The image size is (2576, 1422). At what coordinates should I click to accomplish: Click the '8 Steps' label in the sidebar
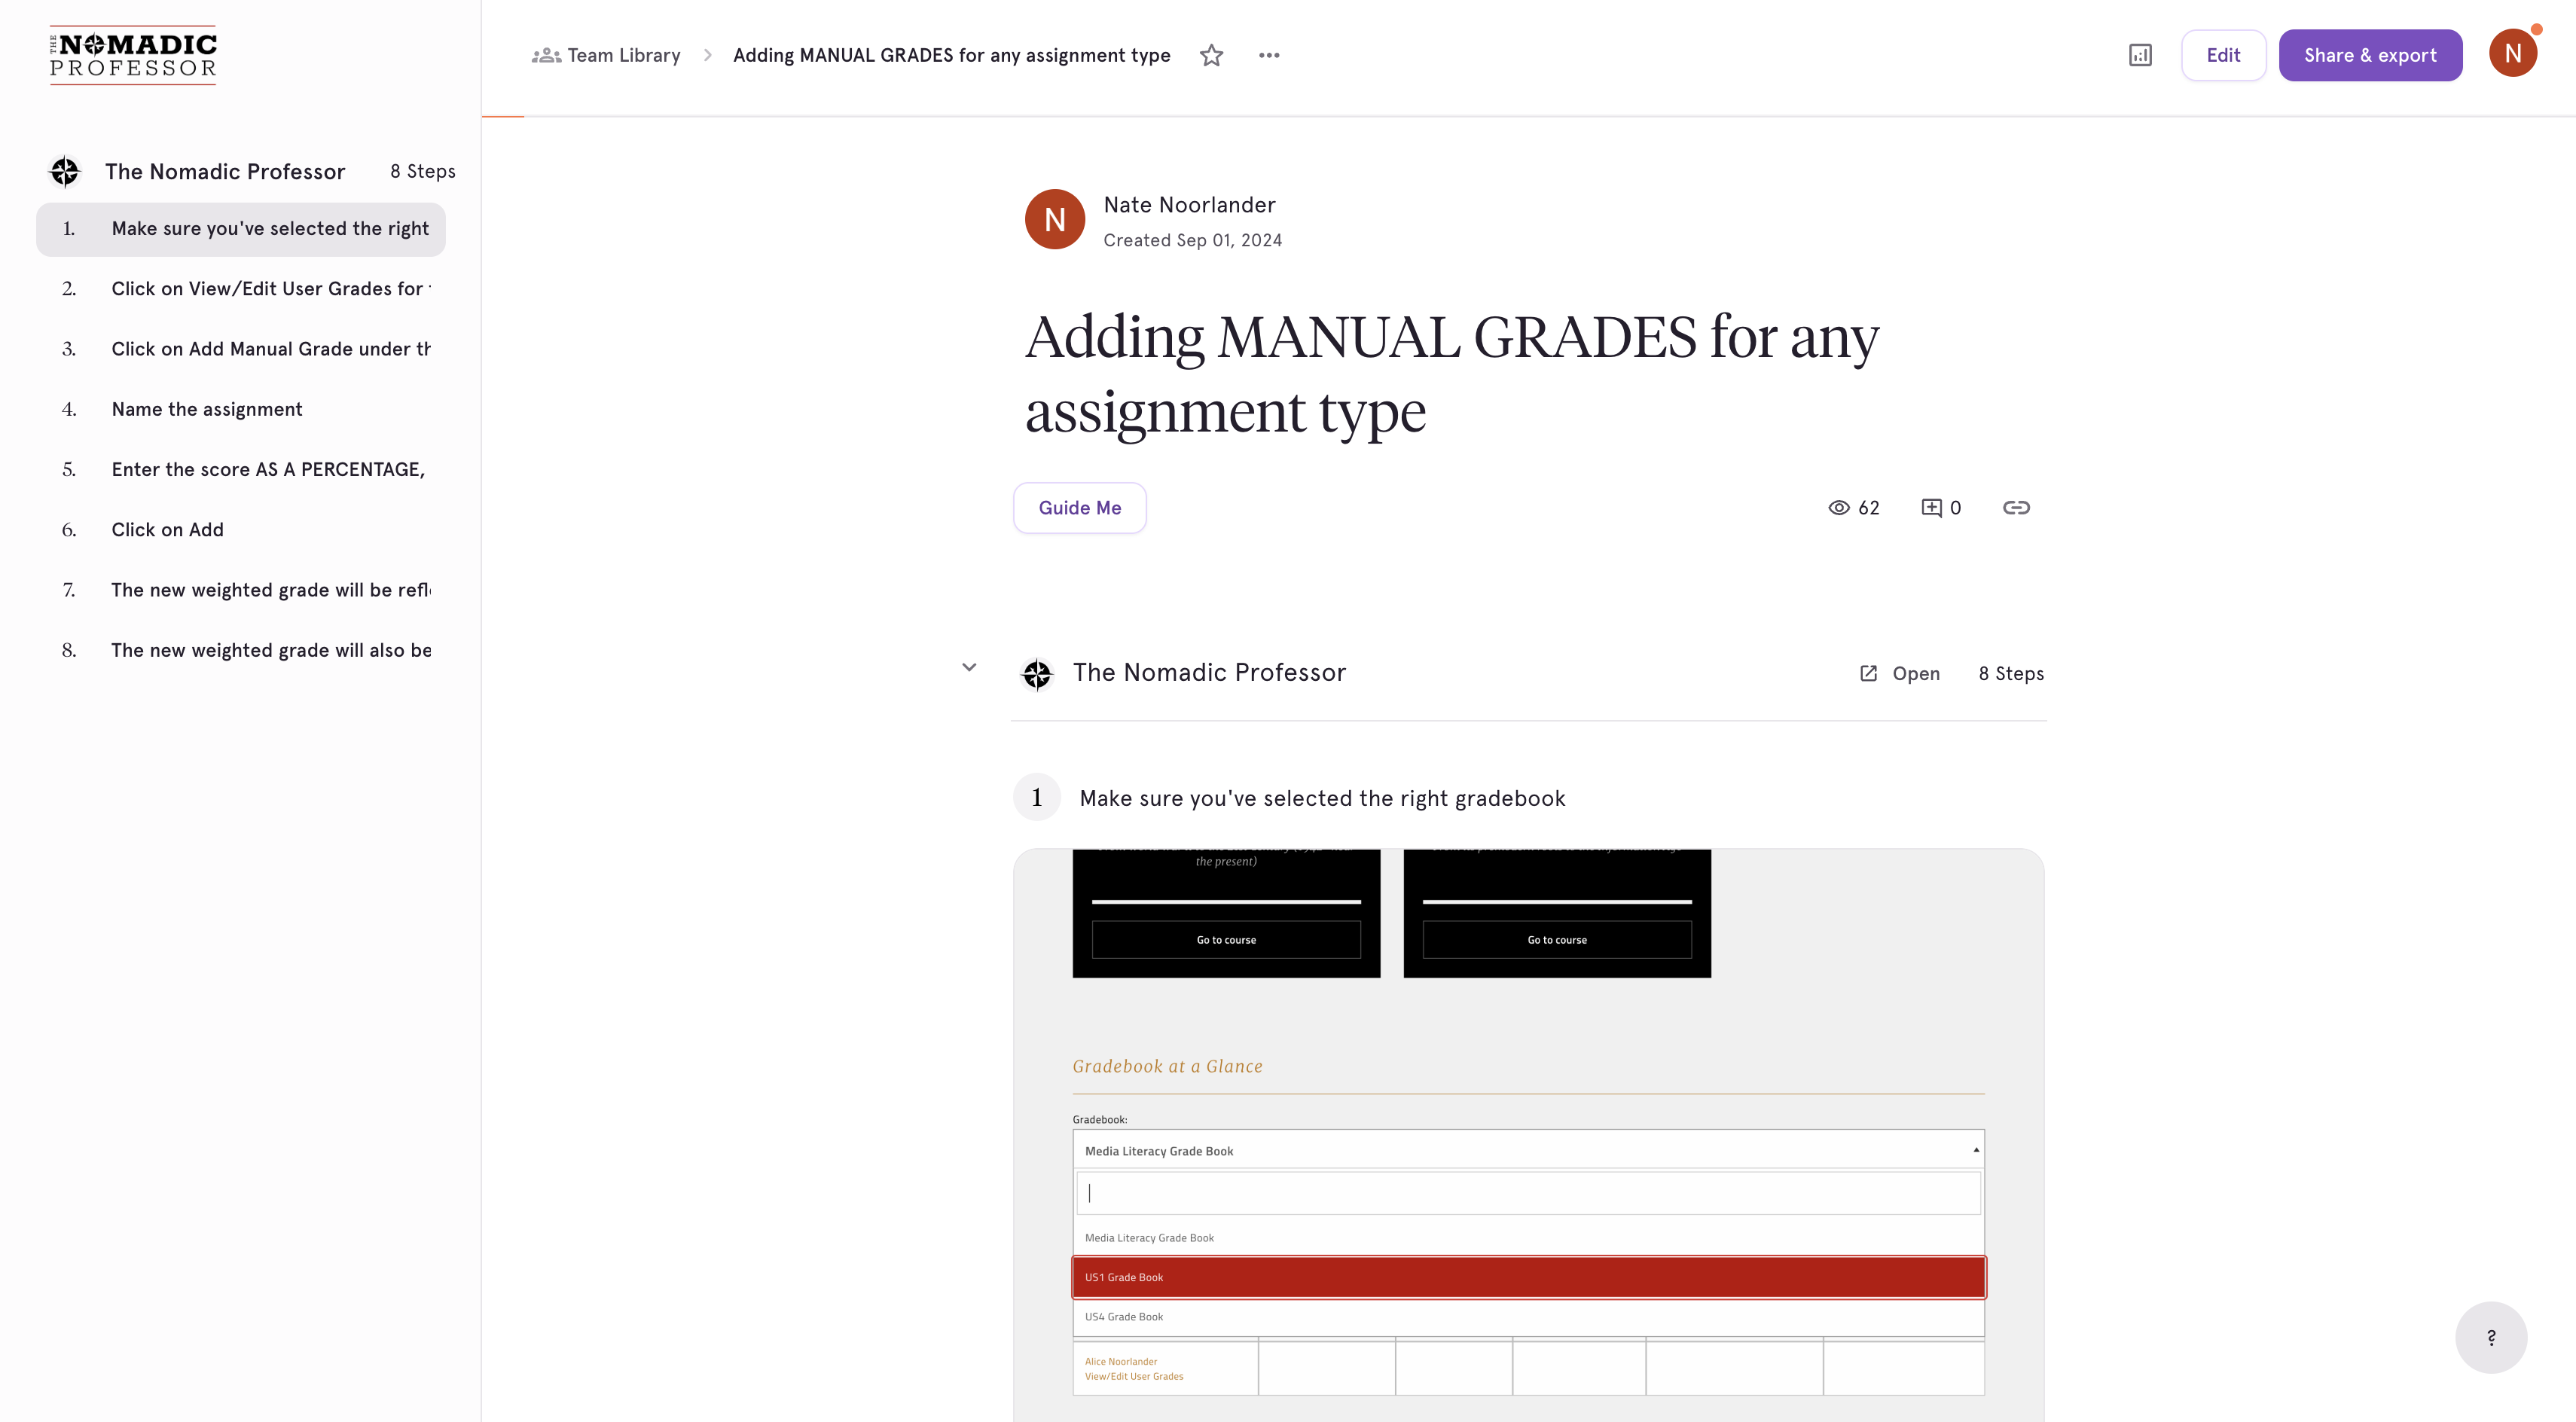423,172
